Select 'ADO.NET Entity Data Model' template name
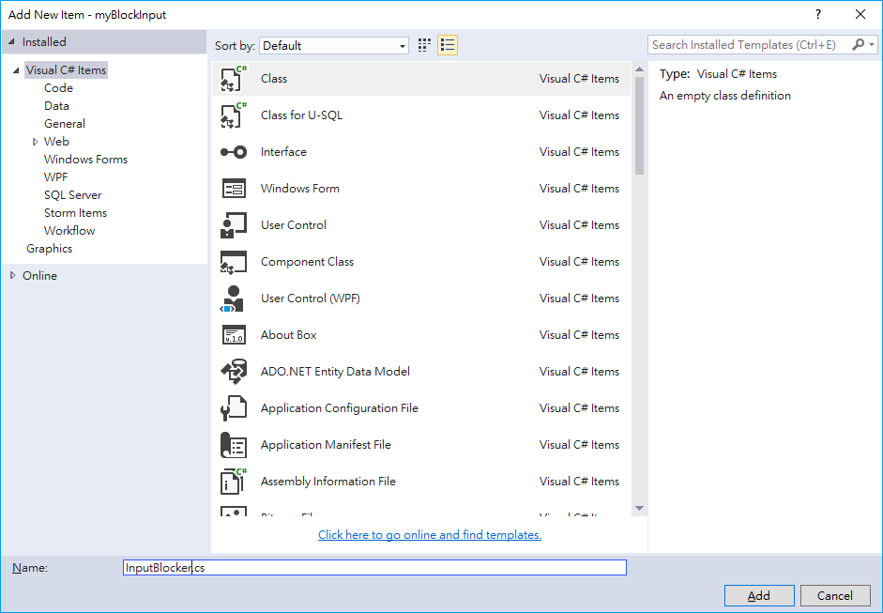883x613 pixels. 335,372
